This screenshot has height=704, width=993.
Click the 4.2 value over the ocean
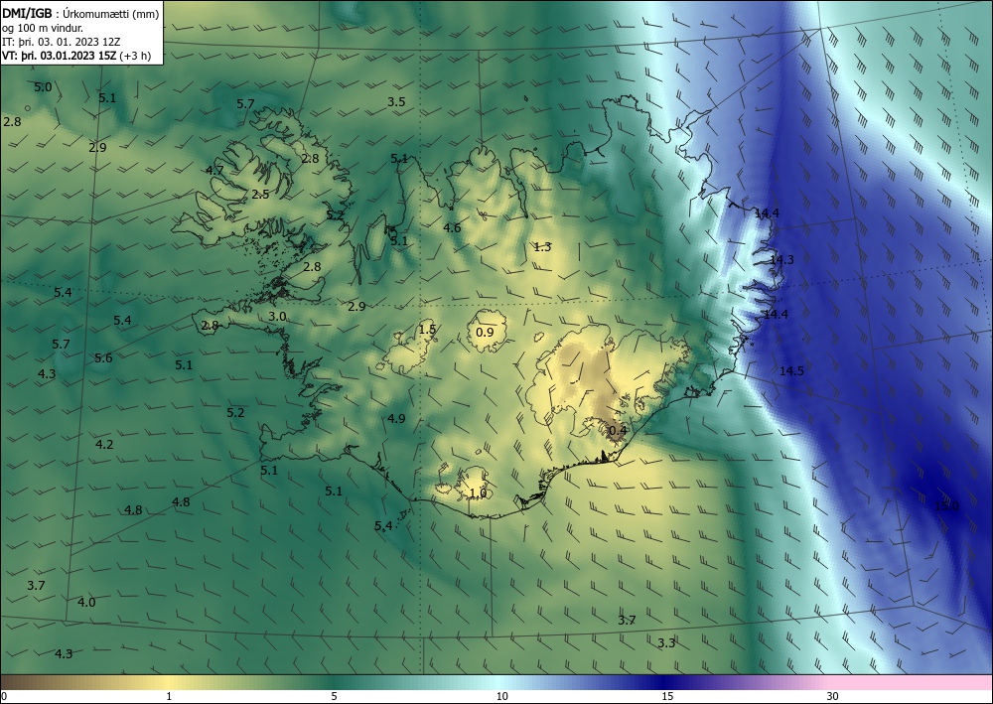point(104,445)
